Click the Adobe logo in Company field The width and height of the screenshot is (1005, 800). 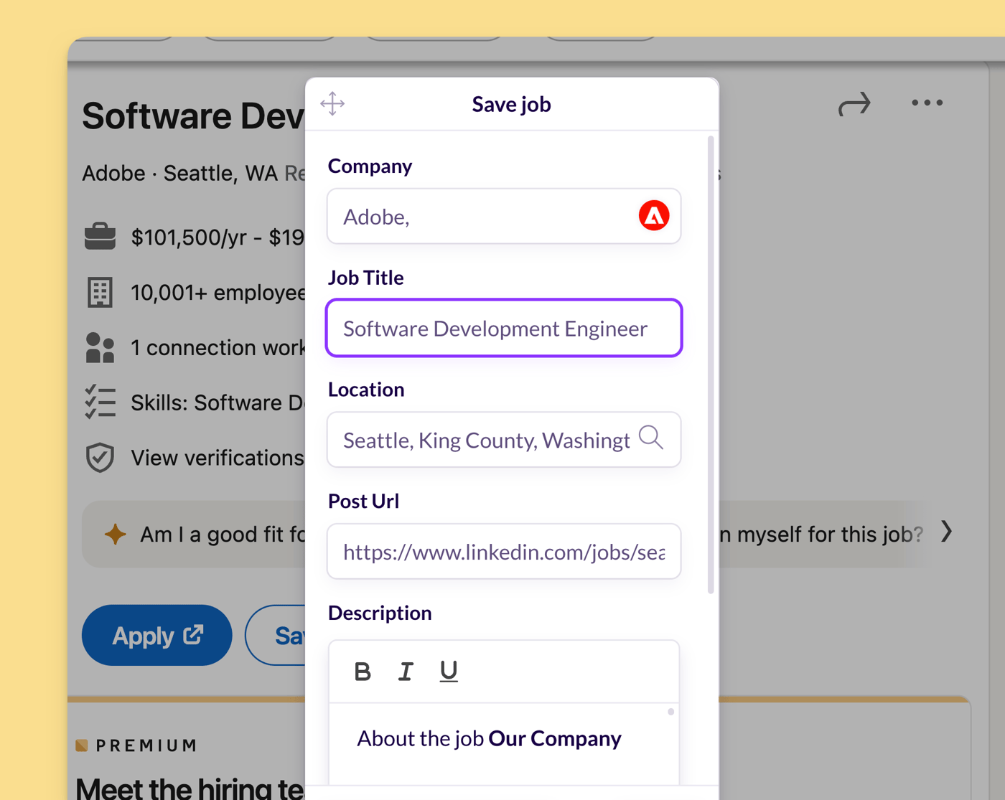(x=654, y=215)
